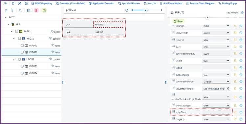Open help icon for busyIndicatorSize

coord(241,81)
